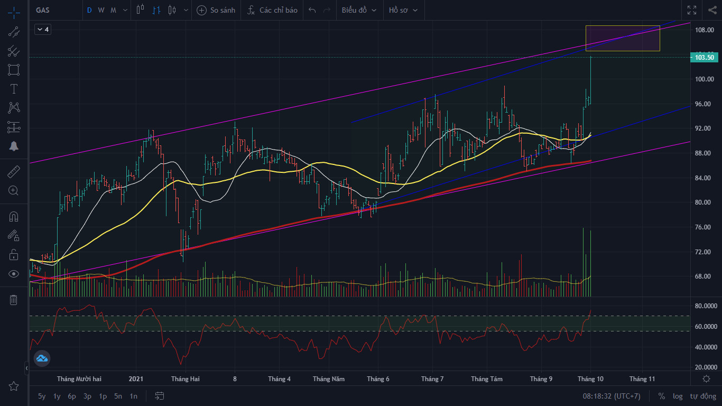This screenshot has height=406, width=722.
Task: Click the trash remove drawings icon
Action: pyautogui.click(x=14, y=300)
